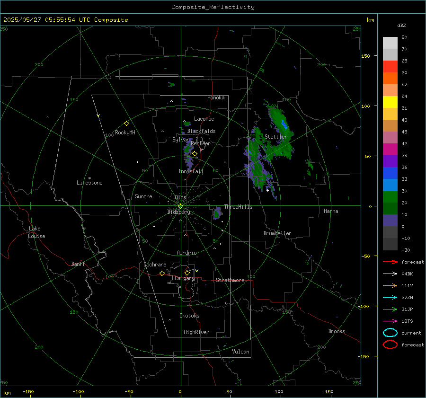Click the Innisfail map label

pos(191,171)
